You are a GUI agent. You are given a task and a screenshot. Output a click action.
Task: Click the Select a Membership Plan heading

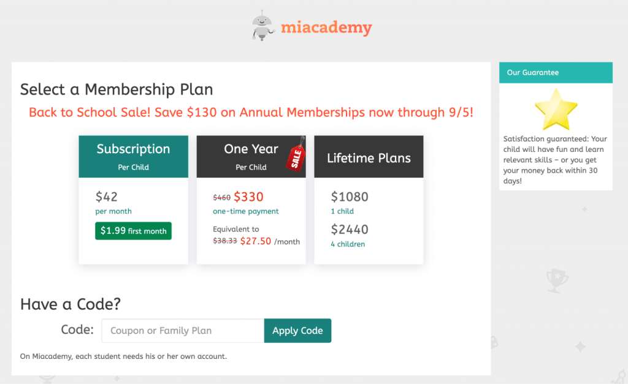click(x=116, y=89)
